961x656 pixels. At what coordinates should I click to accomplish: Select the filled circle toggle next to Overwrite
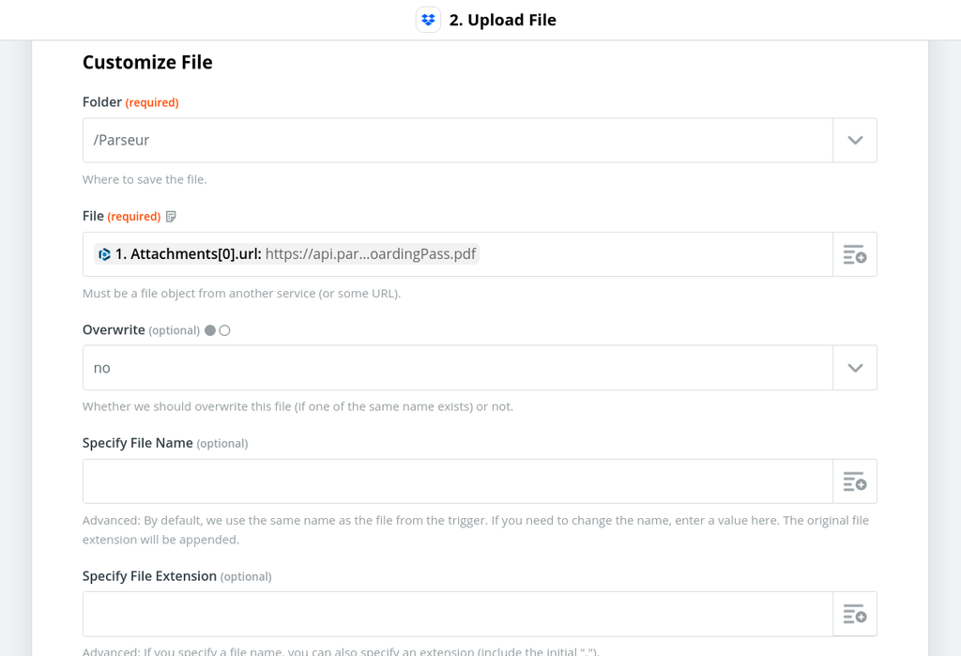pyautogui.click(x=210, y=330)
